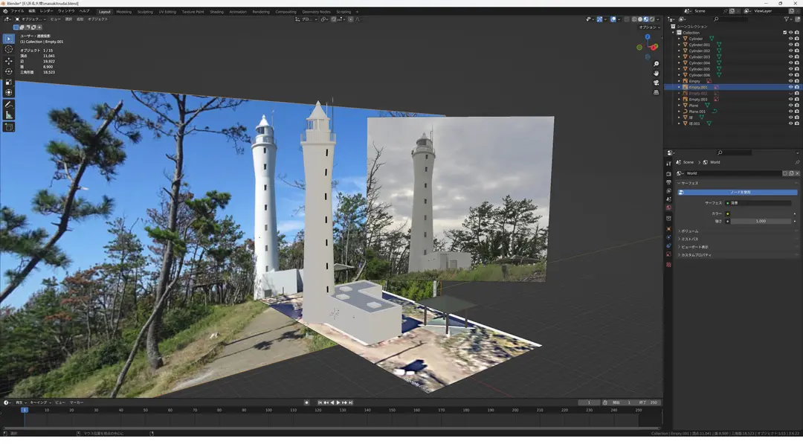This screenshot has width=803, height=444.
Task: Open the Tool properties tab
Action: 669,164
